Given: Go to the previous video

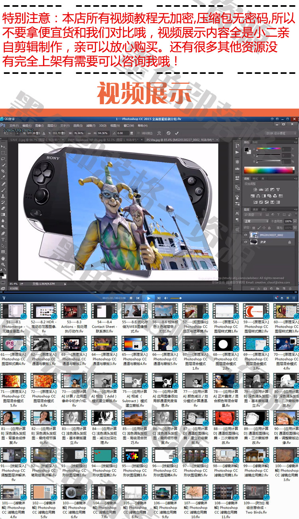Looking at the screenshot, I should (138, 298).
